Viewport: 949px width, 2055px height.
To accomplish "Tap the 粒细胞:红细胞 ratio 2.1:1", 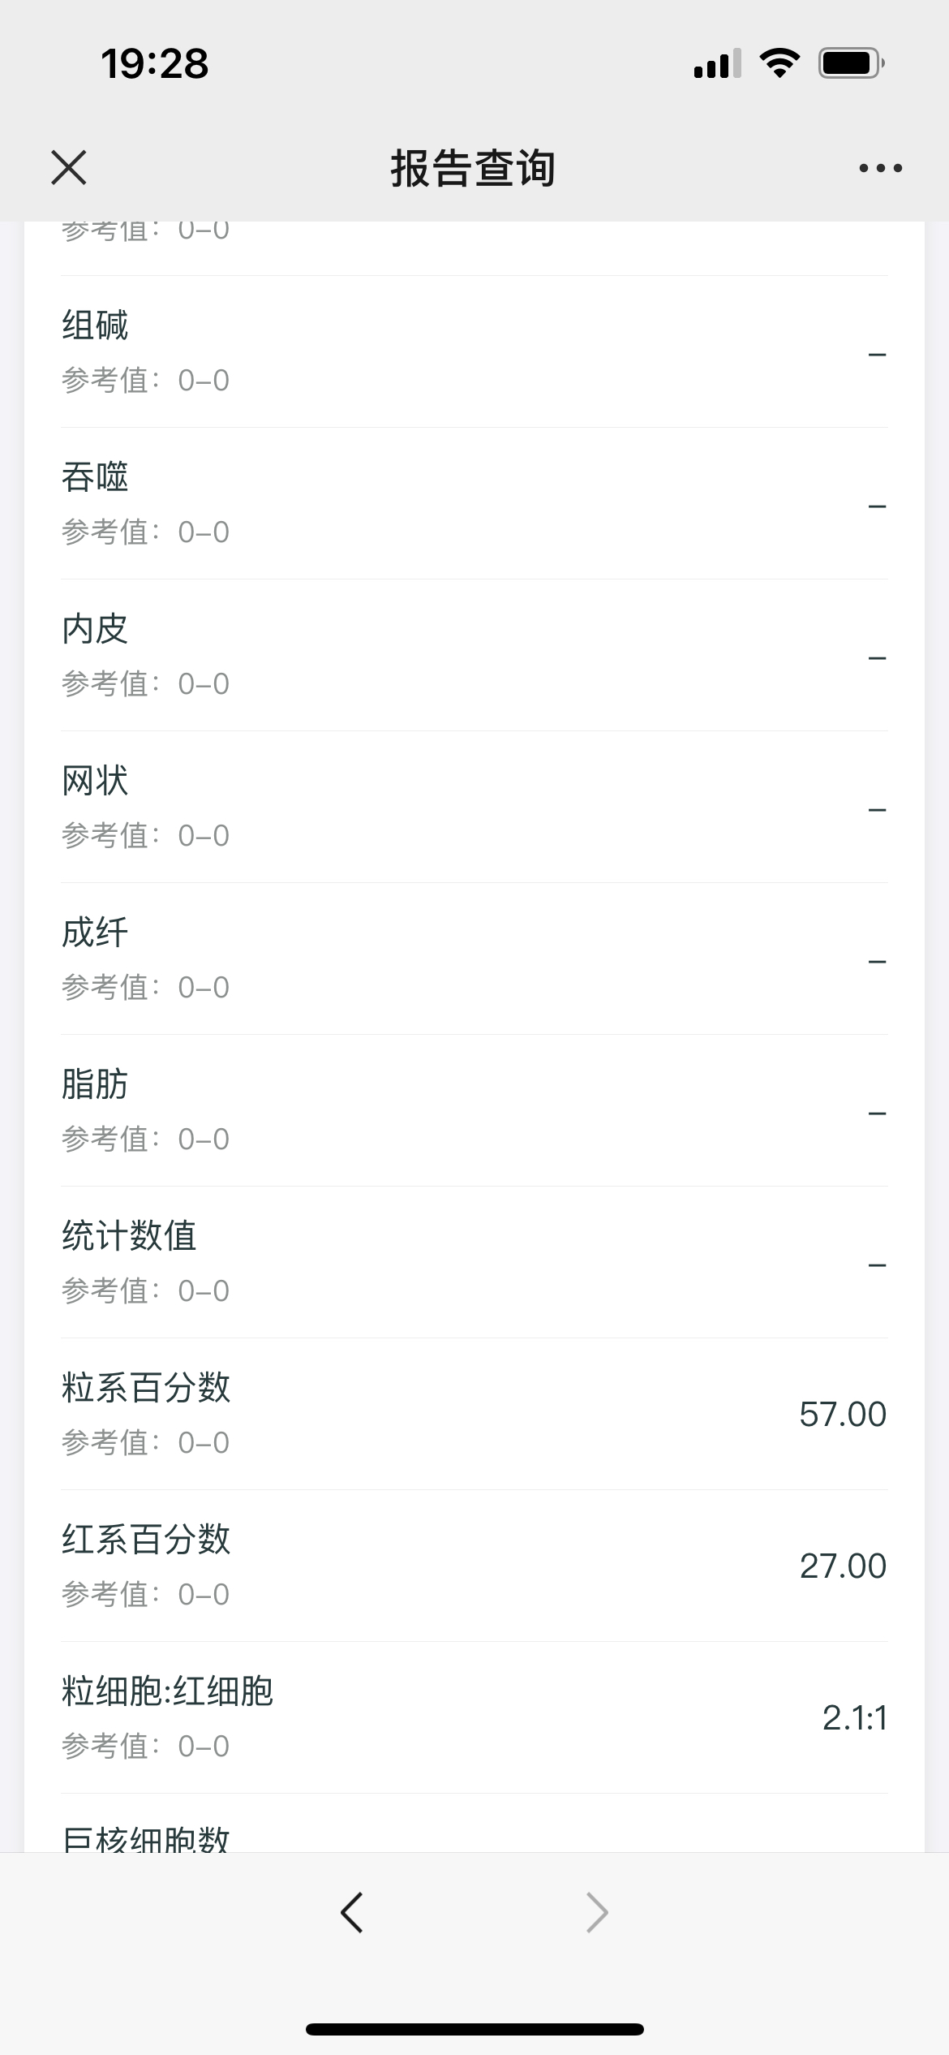I will click(854, 1718).
